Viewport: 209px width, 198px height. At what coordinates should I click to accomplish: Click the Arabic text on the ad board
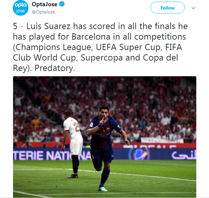(x=184, y=154)
